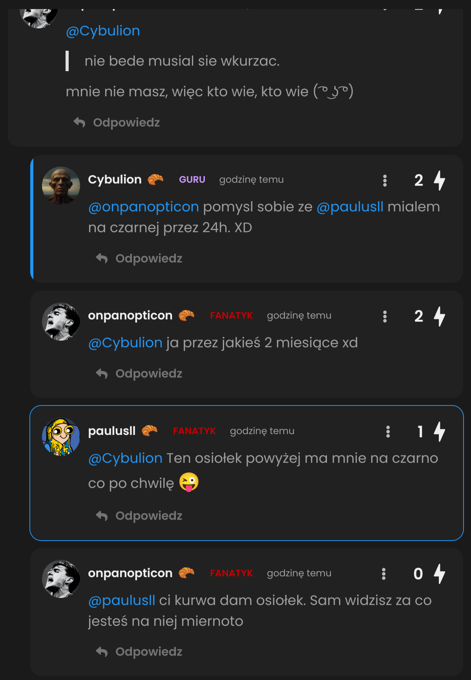Open @paulusll mention in Cybulion's comment
This screenshot has width=471, height=680.
[x=350, y=207]
